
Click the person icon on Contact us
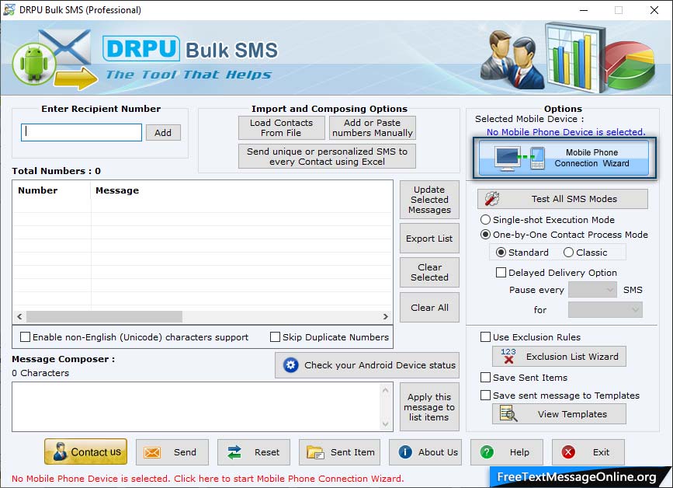click(60, 452)
